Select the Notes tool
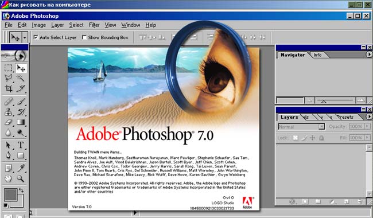The image size is (373, 218). tap(9, 168)
